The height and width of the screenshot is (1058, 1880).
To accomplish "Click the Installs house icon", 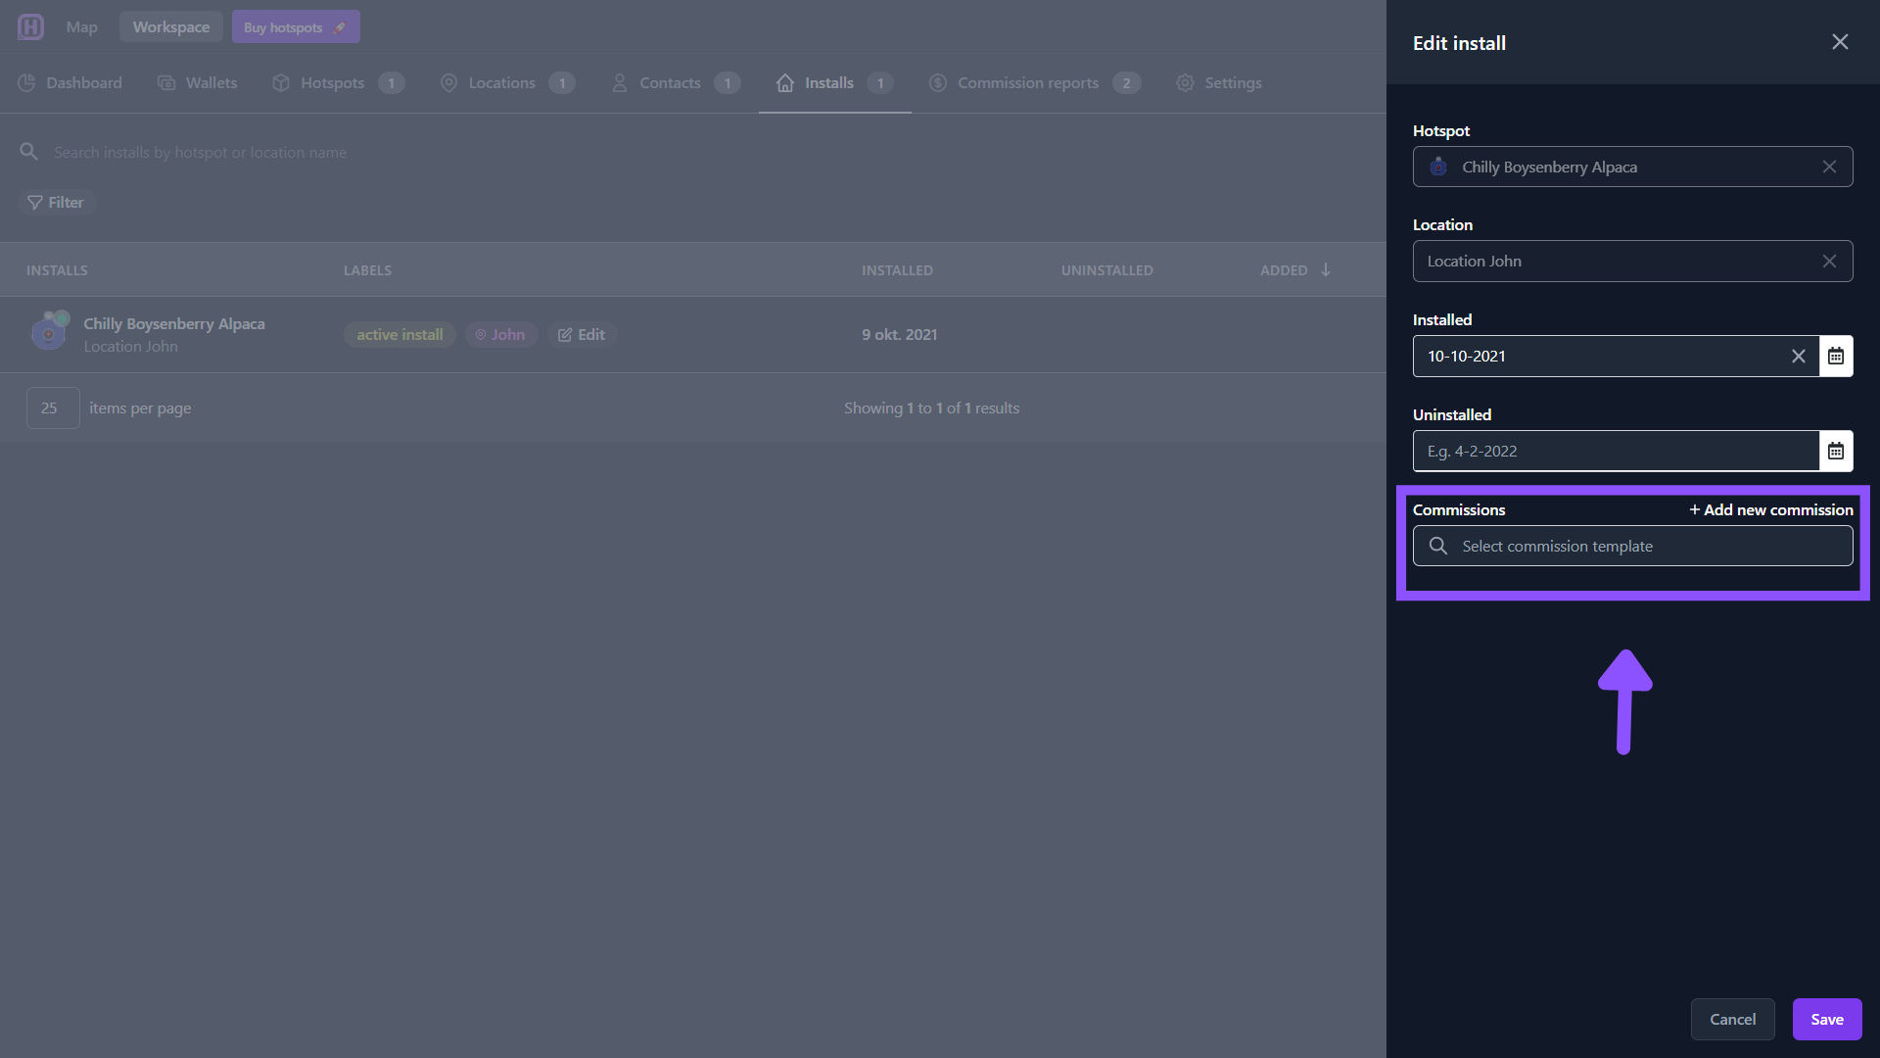I will click(x=785, y=83).
